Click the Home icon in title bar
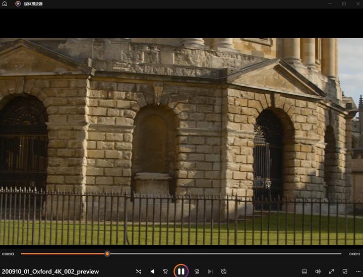363x277 pixels. [5, 4]
